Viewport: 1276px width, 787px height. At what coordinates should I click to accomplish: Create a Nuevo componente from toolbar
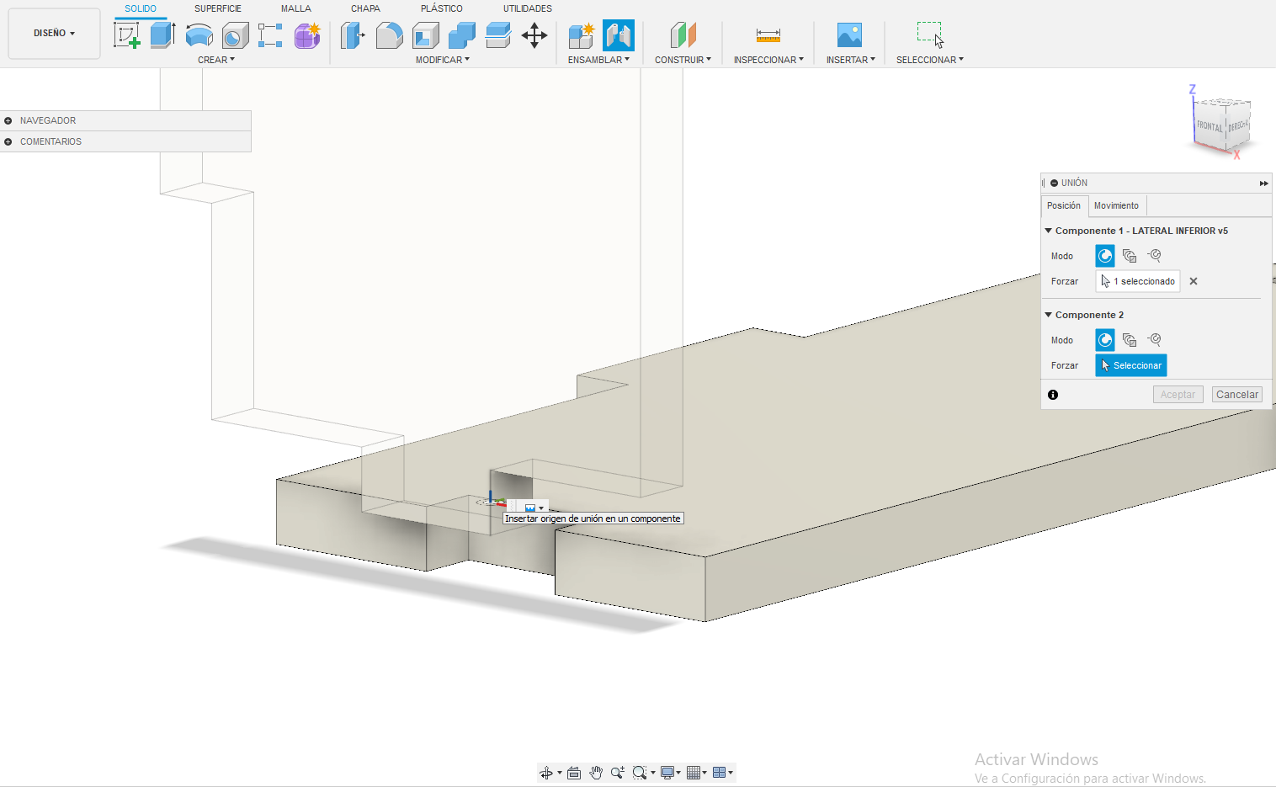click(x=582, y=35)
